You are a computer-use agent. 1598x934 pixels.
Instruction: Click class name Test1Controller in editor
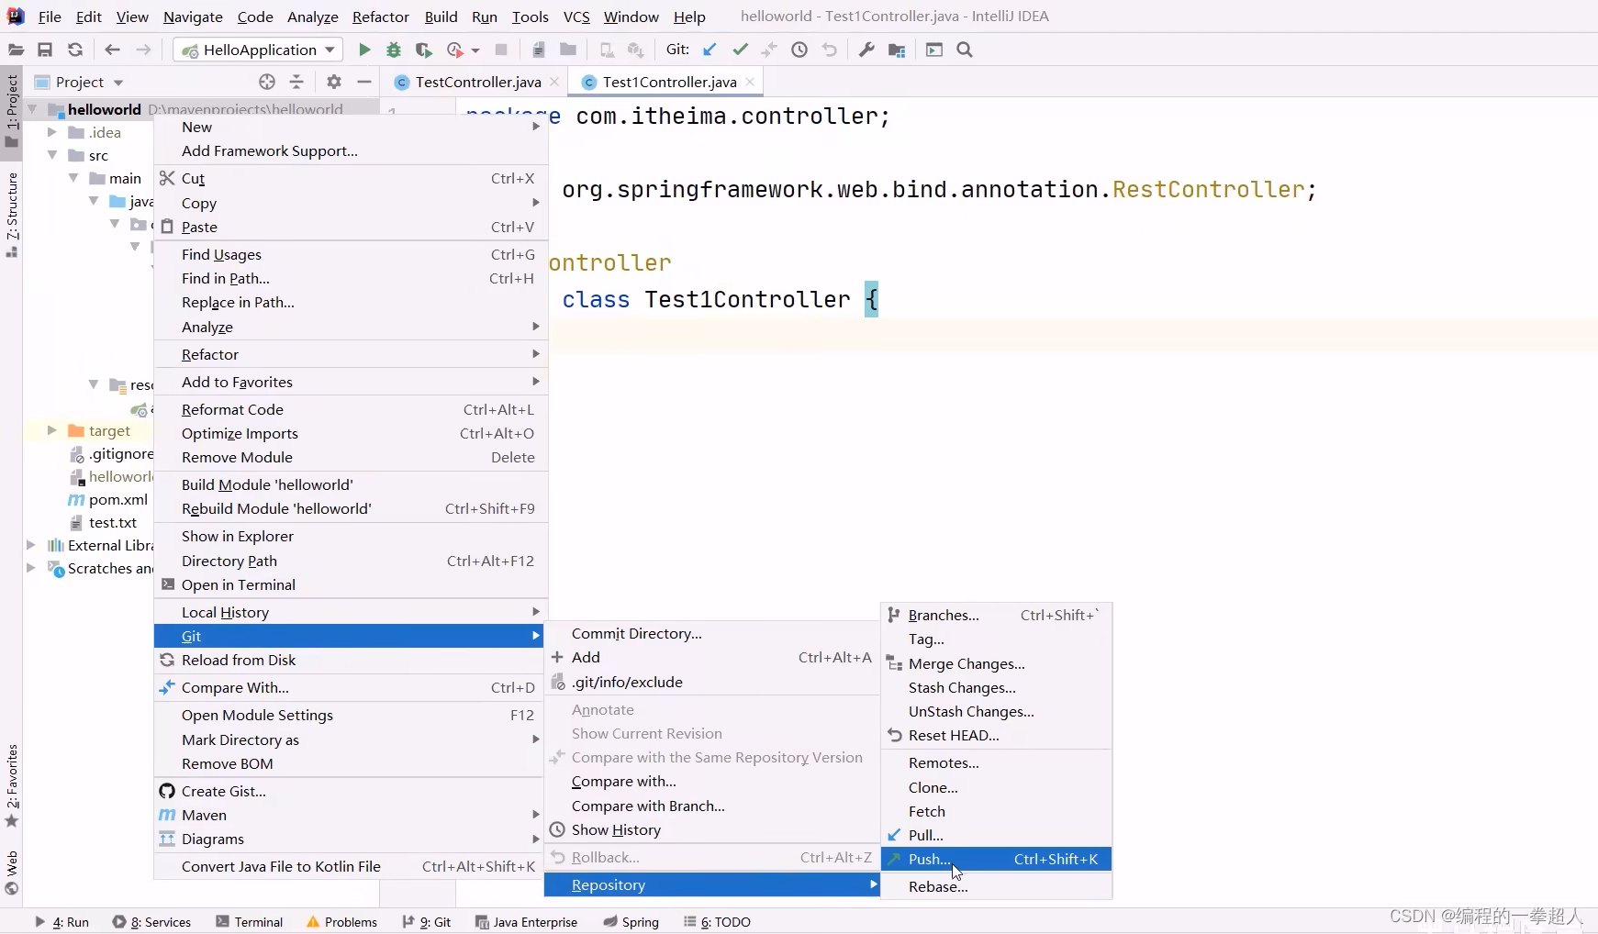(747, 300)
